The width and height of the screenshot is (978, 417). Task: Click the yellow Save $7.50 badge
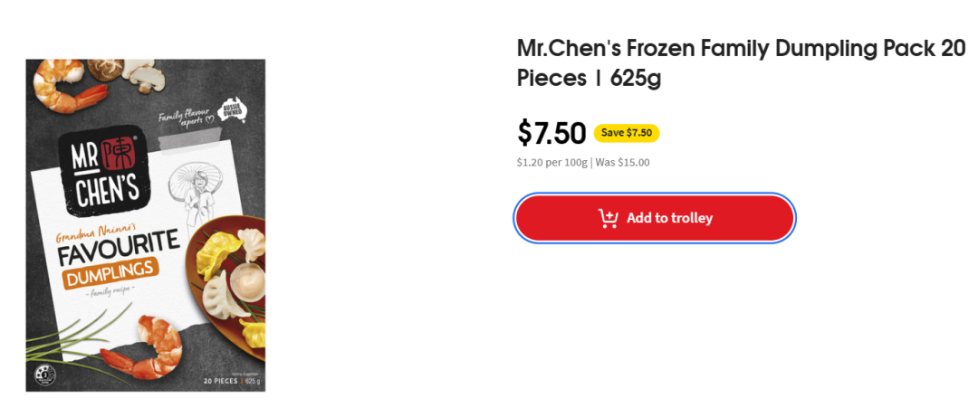[x=627, y=133]
